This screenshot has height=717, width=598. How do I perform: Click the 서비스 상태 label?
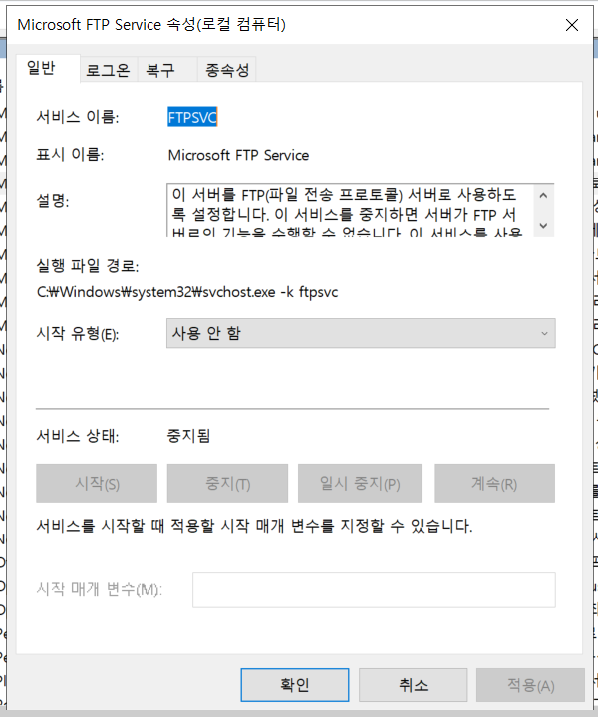[78, 436]
